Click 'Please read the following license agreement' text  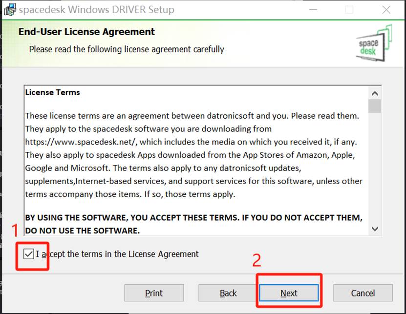tap(127, 49)
